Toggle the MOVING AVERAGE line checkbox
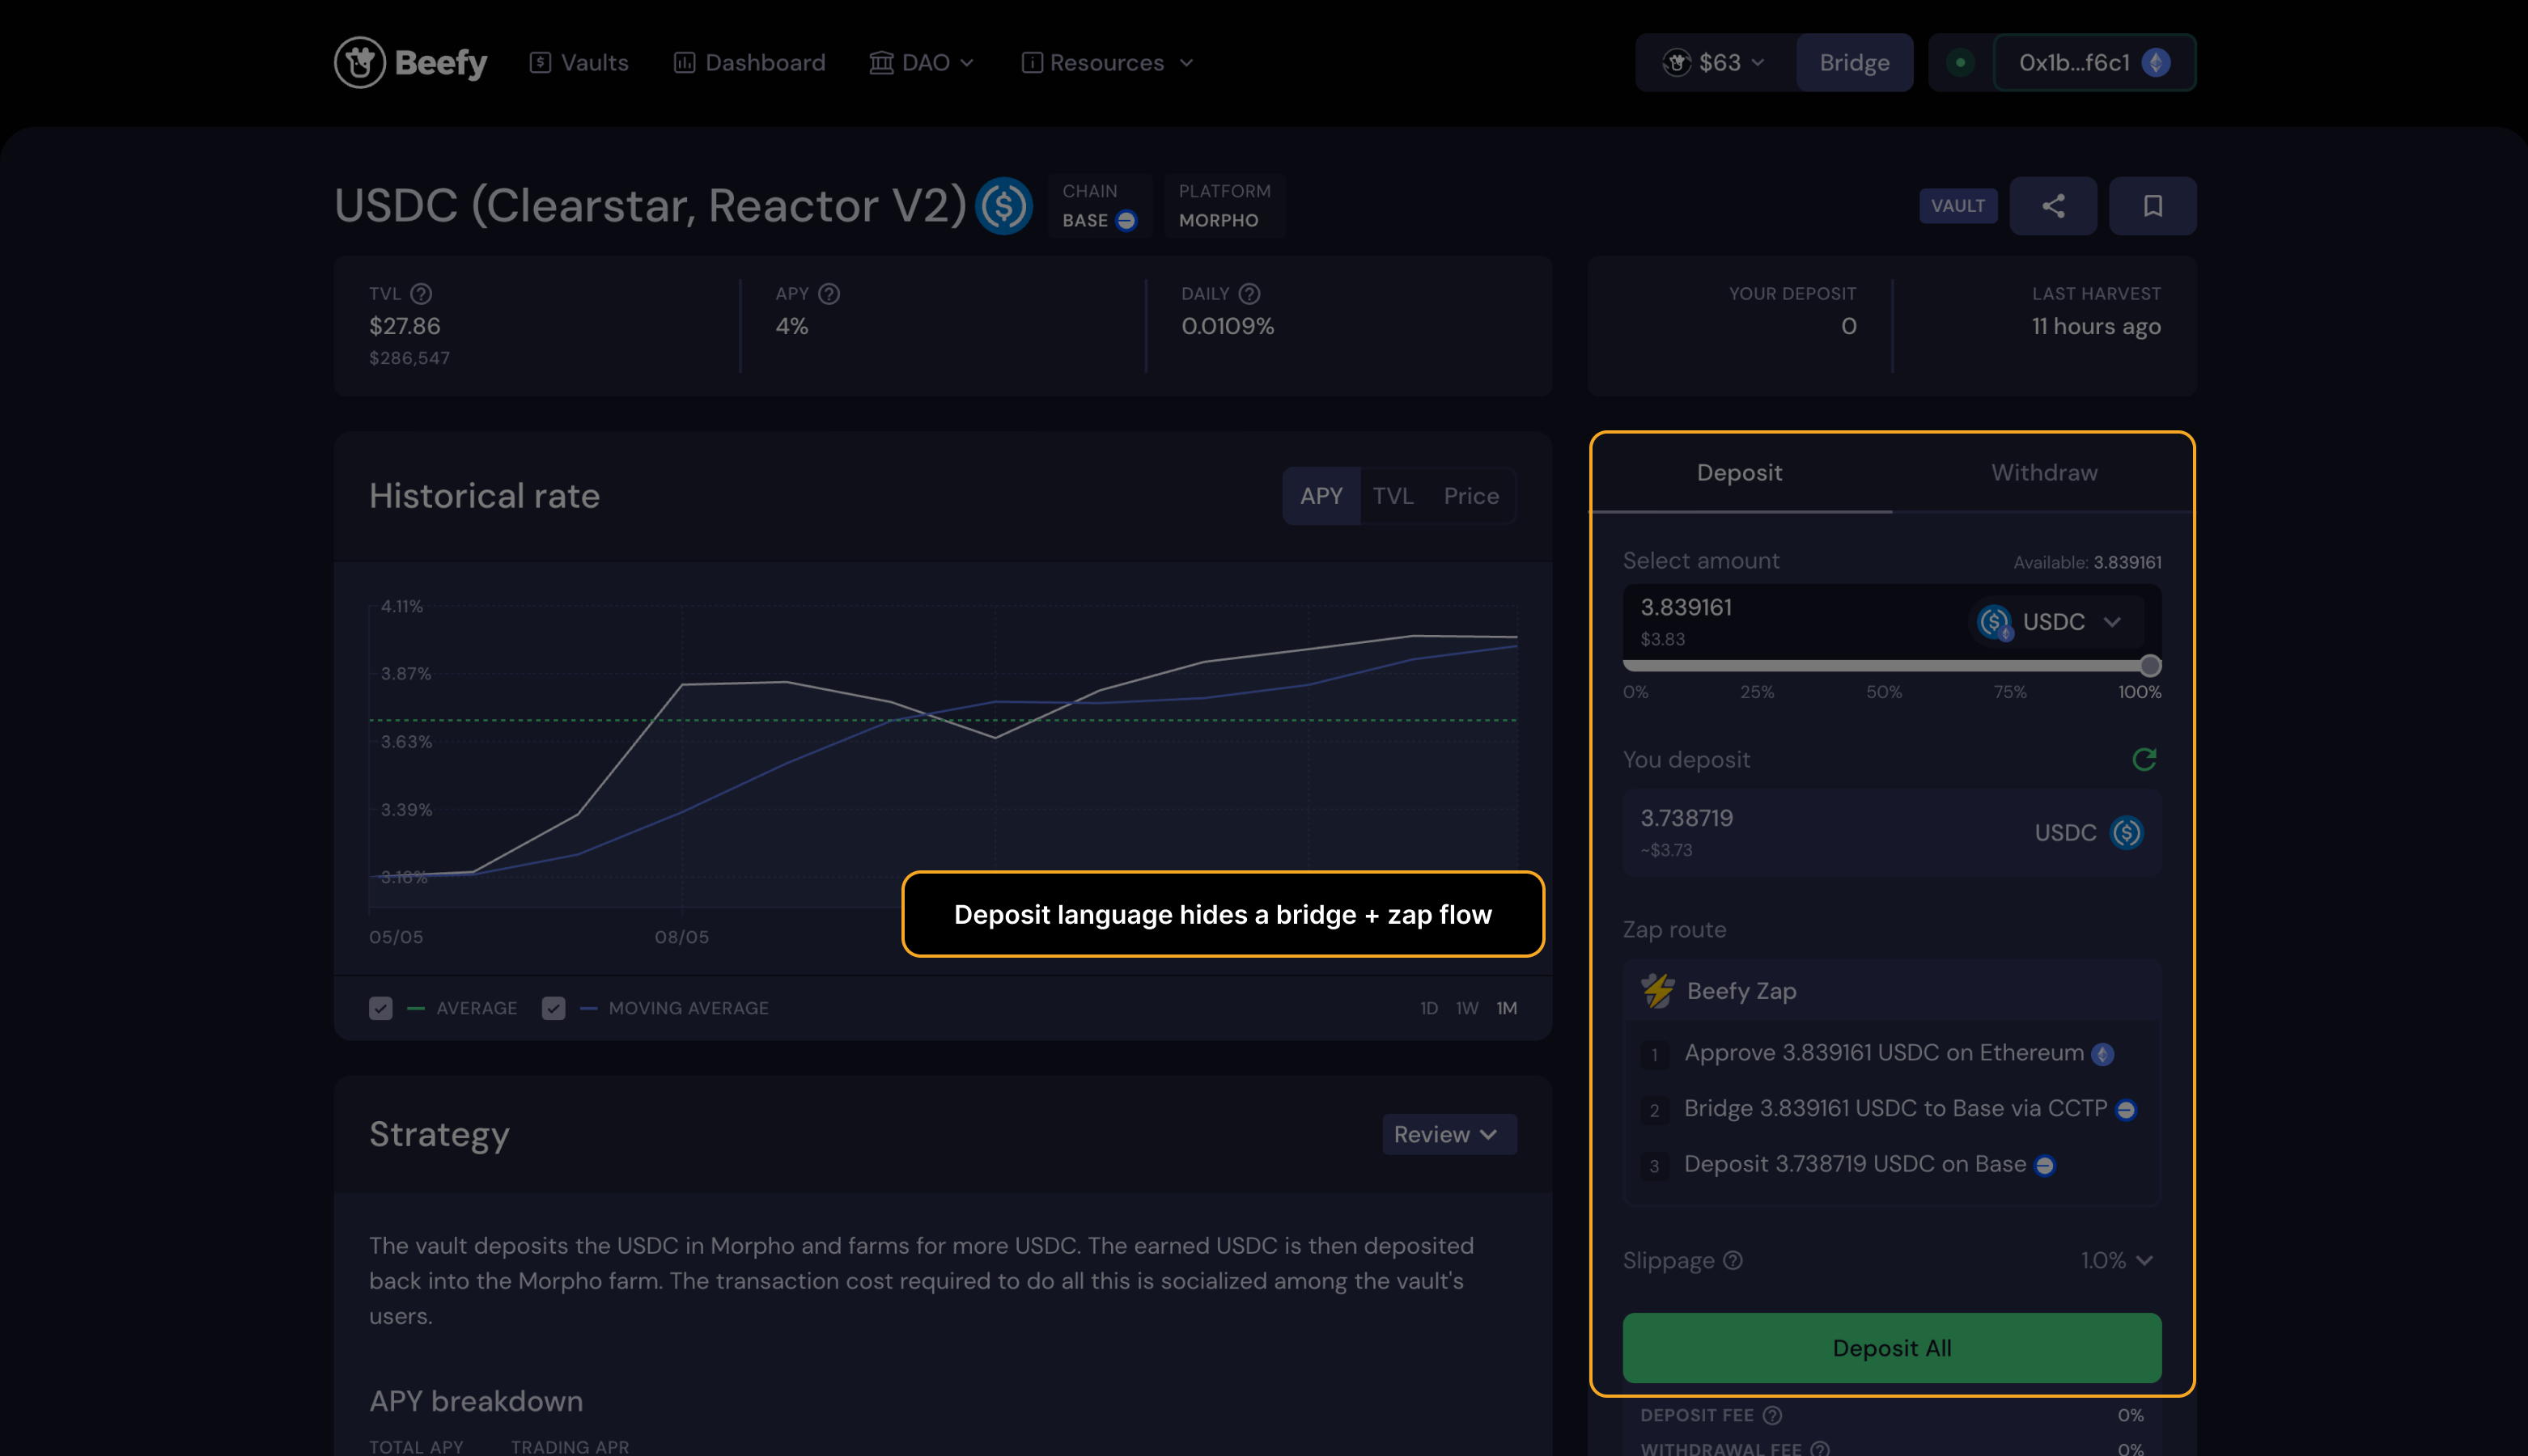Viewport: 2528px width, 1456px height. pos(554,1008)
